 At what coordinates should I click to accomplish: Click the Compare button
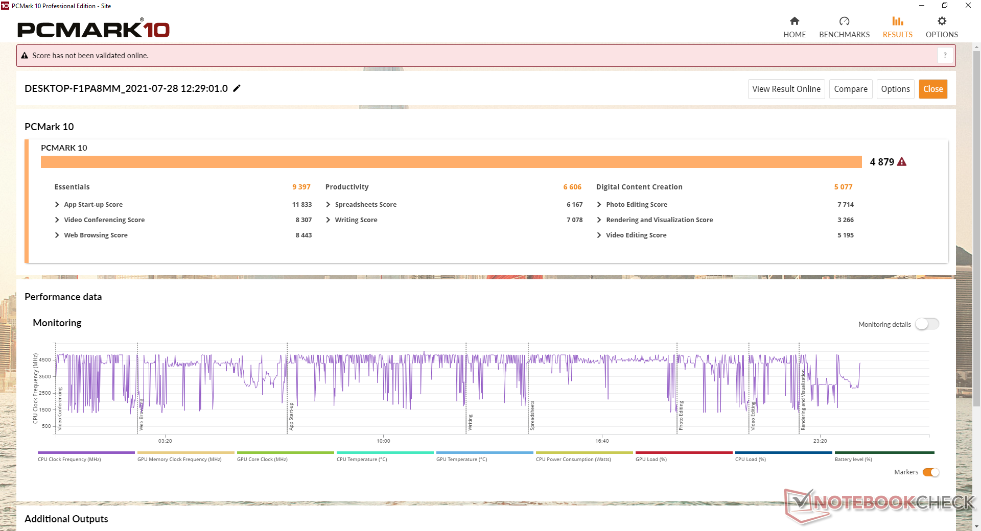(851, 89)
